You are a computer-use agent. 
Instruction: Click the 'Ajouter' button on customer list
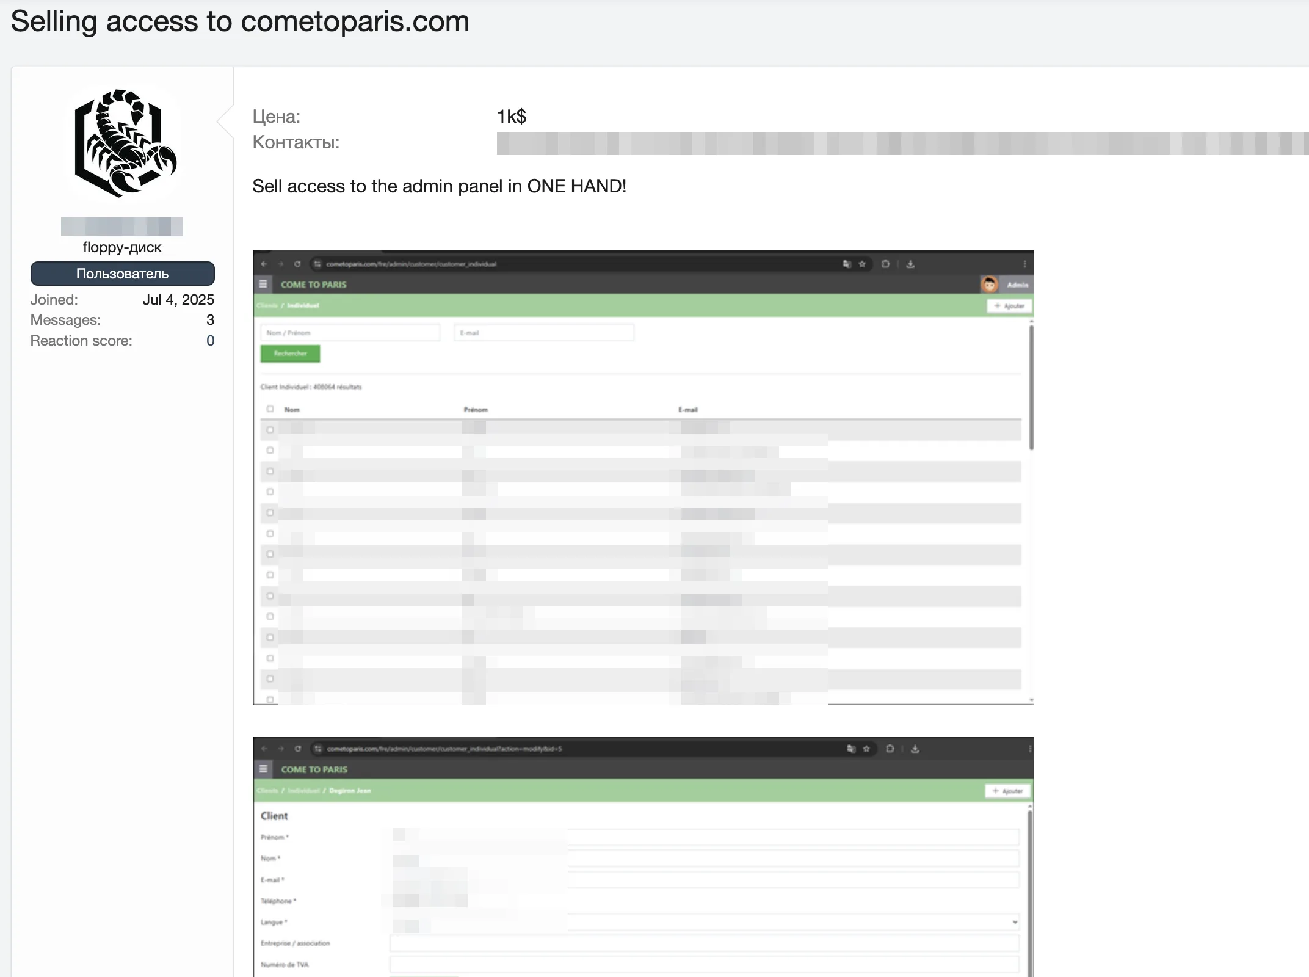(1009, 306)
